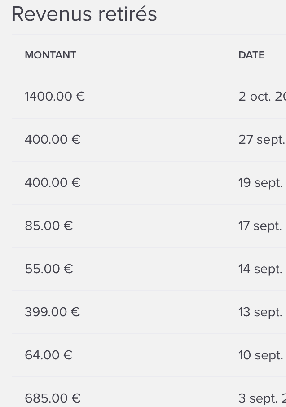Select the 85.00 € amount
The height and width of the screenshot is (407, 286).
click(x=48, y=226)
